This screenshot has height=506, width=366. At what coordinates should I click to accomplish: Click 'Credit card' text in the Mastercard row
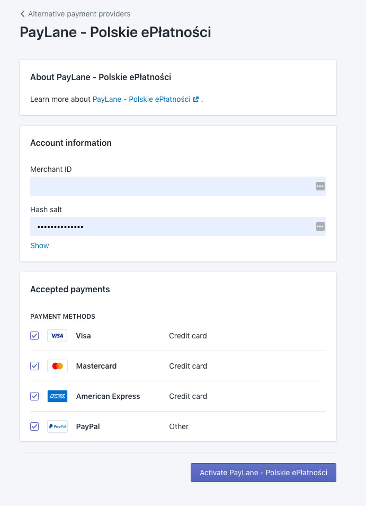188,366
